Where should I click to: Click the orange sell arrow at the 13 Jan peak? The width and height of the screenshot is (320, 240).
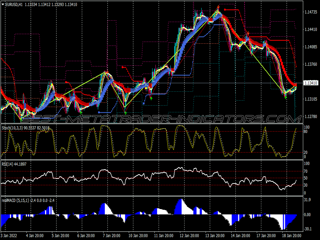[218, 7]
